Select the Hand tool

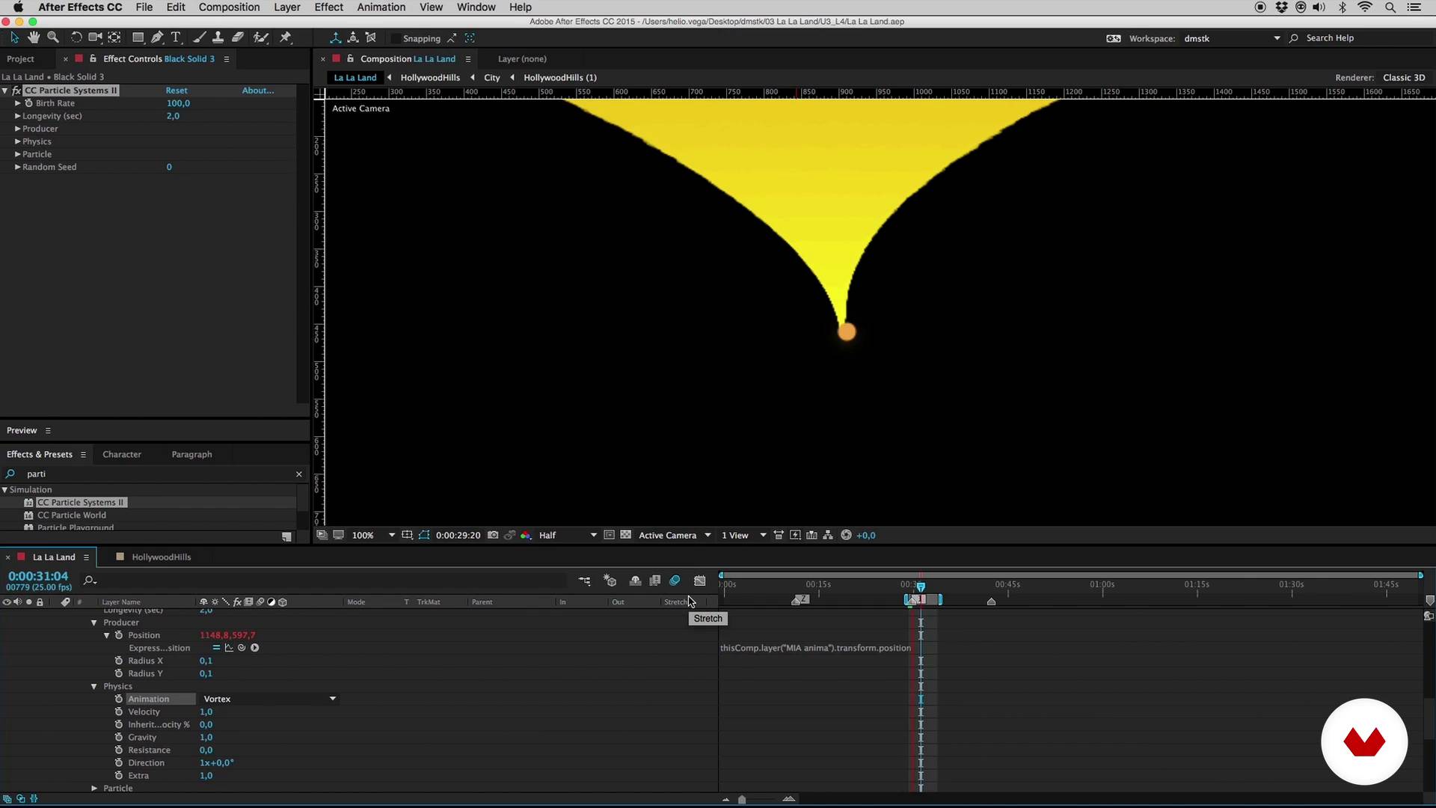34,37
